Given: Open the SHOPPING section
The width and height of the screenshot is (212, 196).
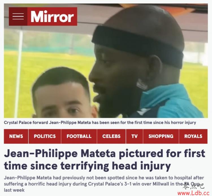Looking at the screenshot, I should point(161,136).
